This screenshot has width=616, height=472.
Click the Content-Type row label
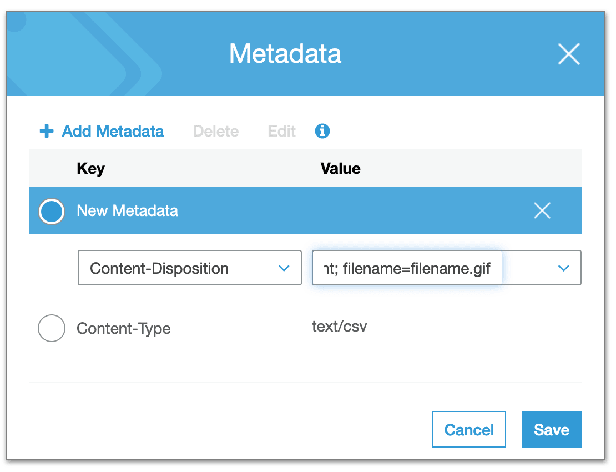(x=123, y=328)
